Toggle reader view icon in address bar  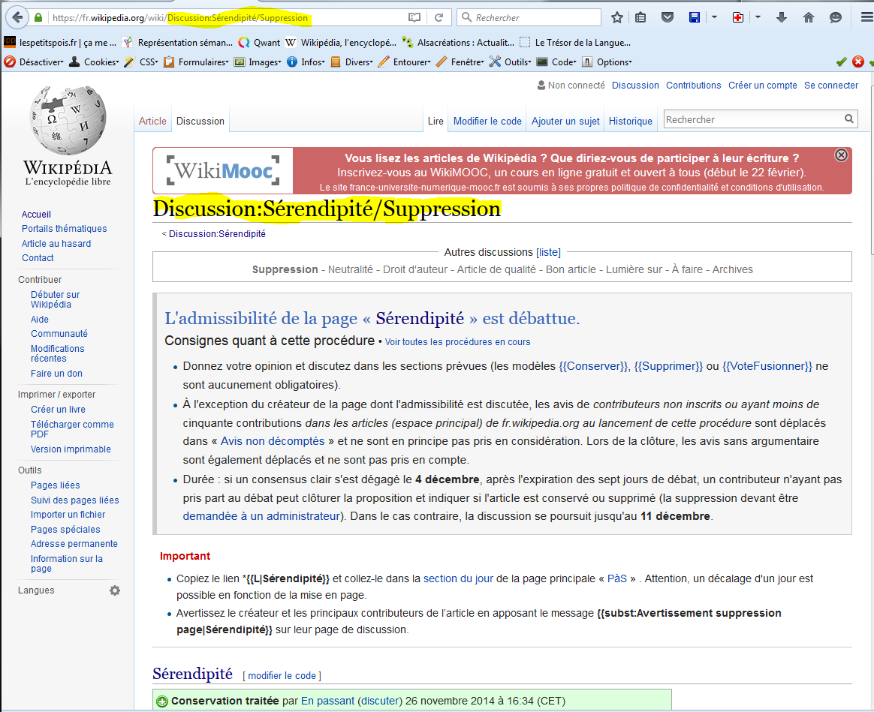[414, 17]
